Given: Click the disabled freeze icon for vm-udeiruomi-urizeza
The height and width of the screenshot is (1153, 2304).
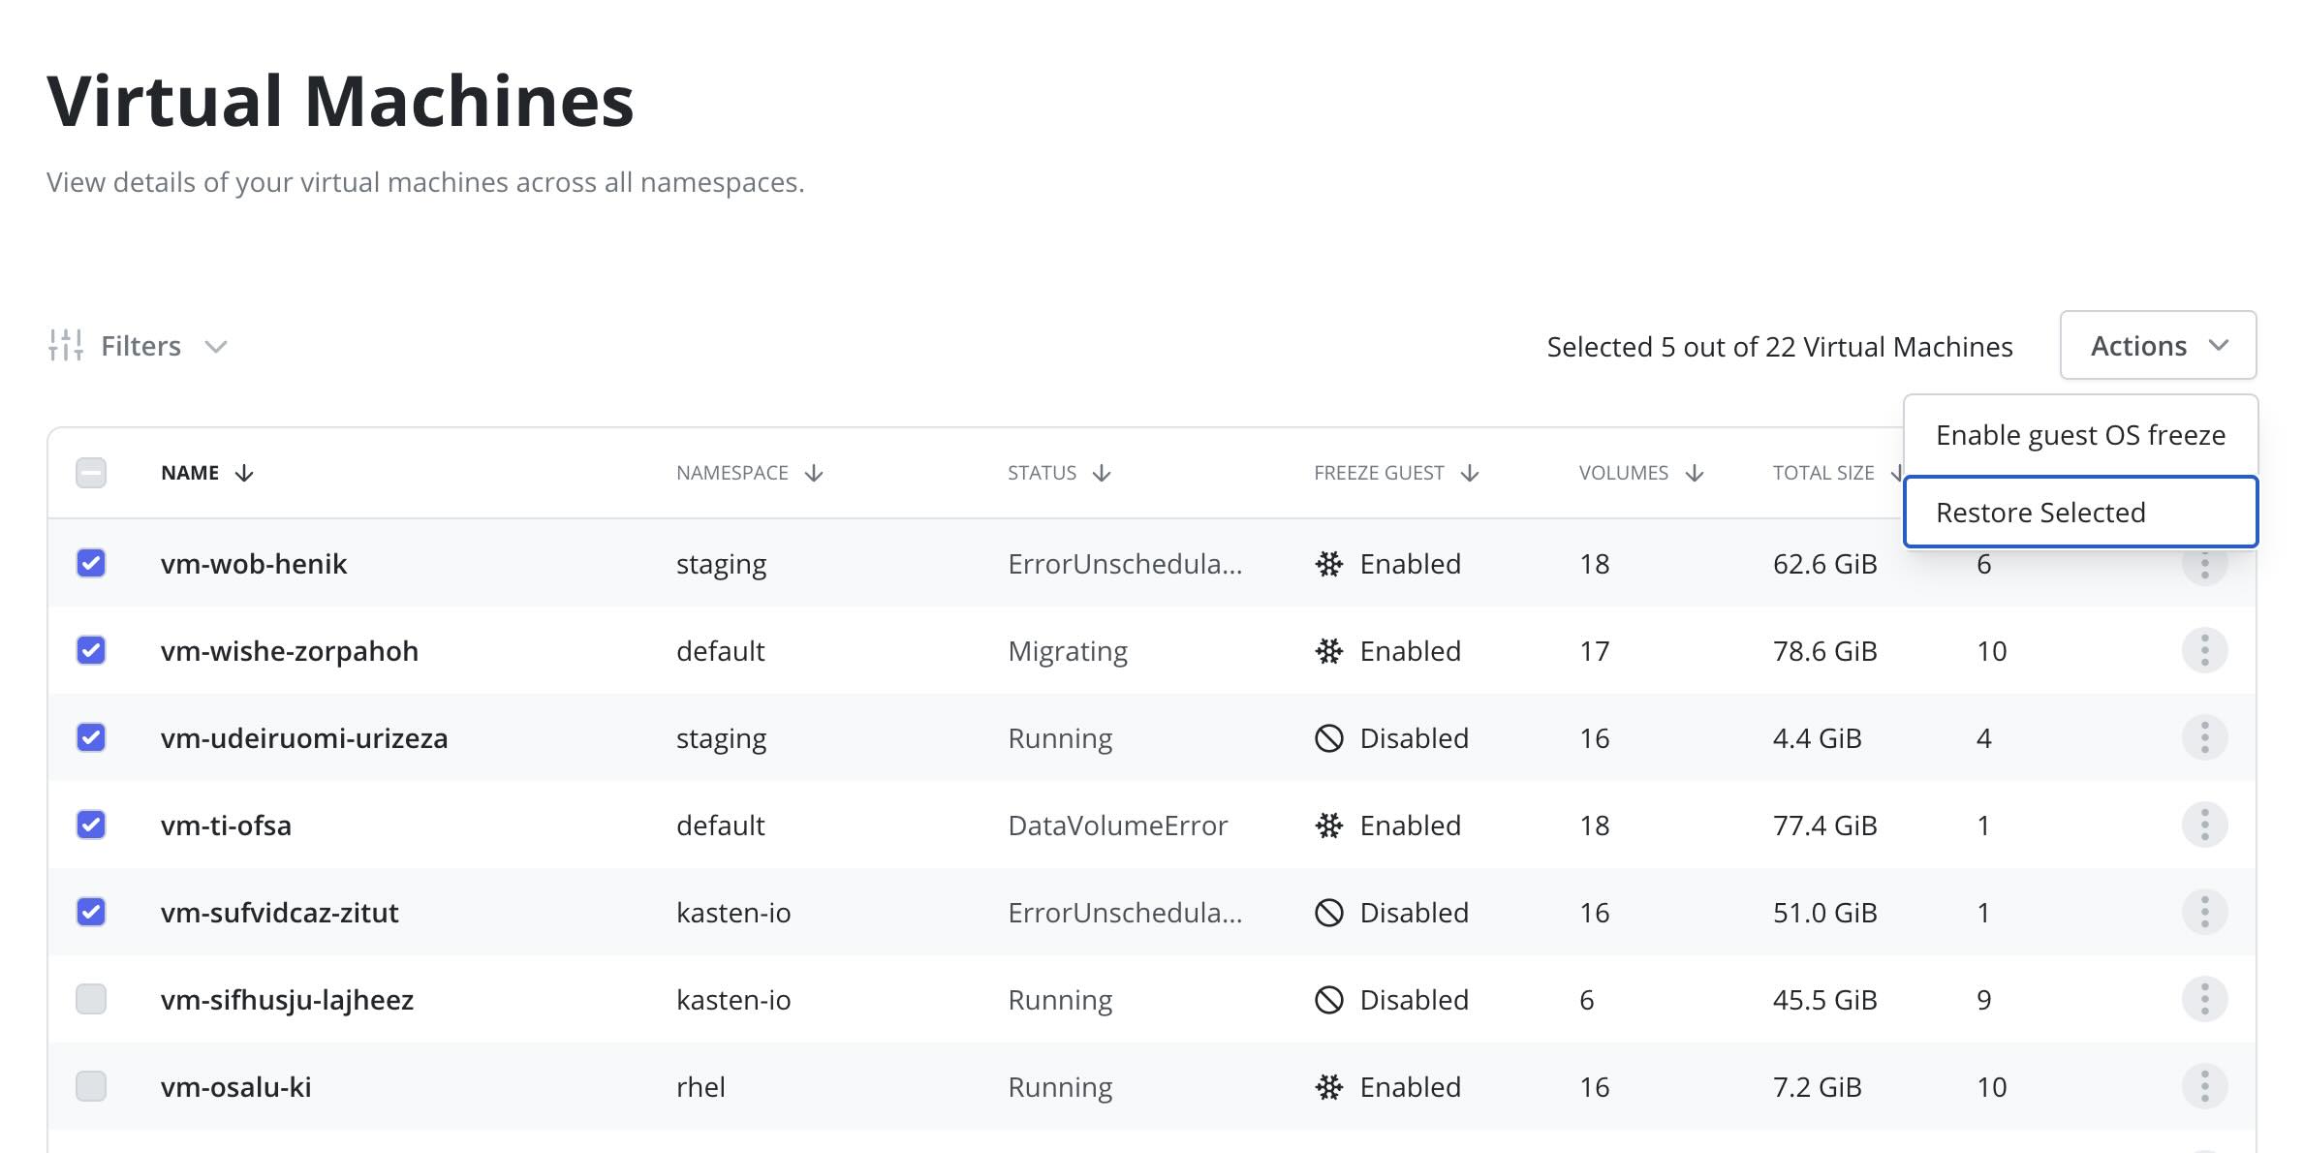Looking at the screenshot, I should [x=1328, y=737].
